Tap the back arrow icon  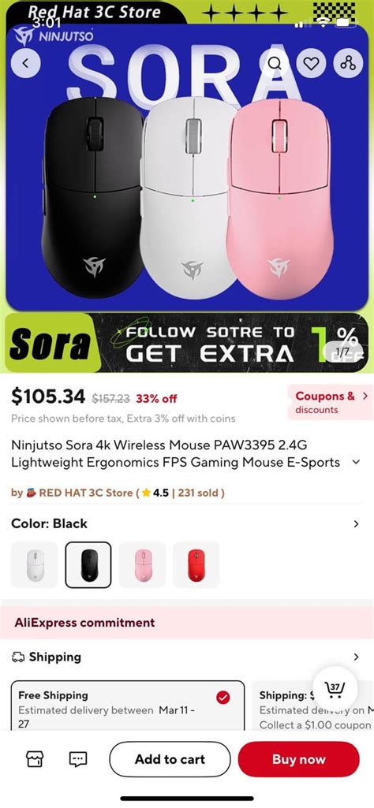(25, 63)
